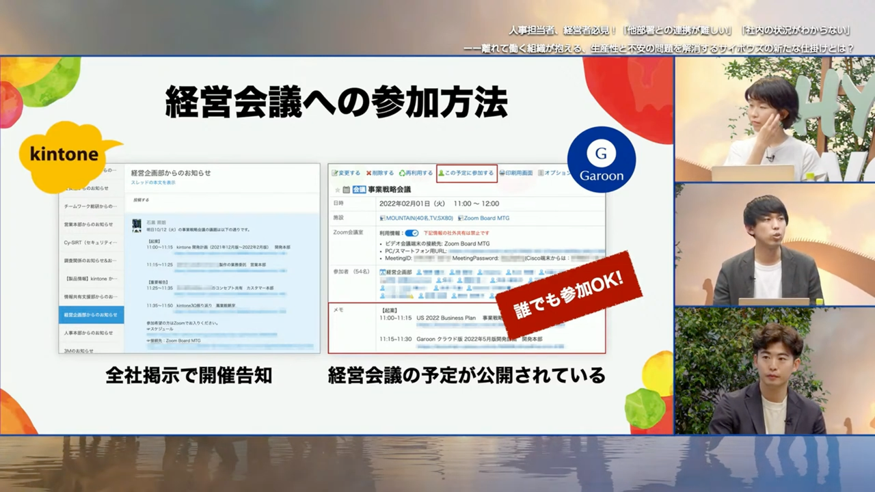Screen dimensions: 875x492
Task: Click the 経営企画部 organization participant
Action: coord(396,272)
